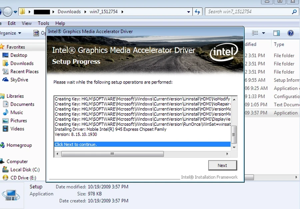Click the file list horizontal scrollbar
The height and width of the screenshot is (209, 300).
coord(249,177)
